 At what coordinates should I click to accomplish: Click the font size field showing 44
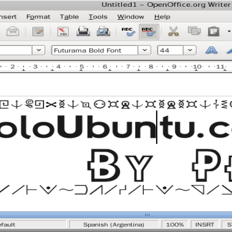point(170,50)
